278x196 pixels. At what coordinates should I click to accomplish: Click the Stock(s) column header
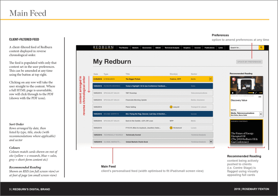click(x=173, y=74)
